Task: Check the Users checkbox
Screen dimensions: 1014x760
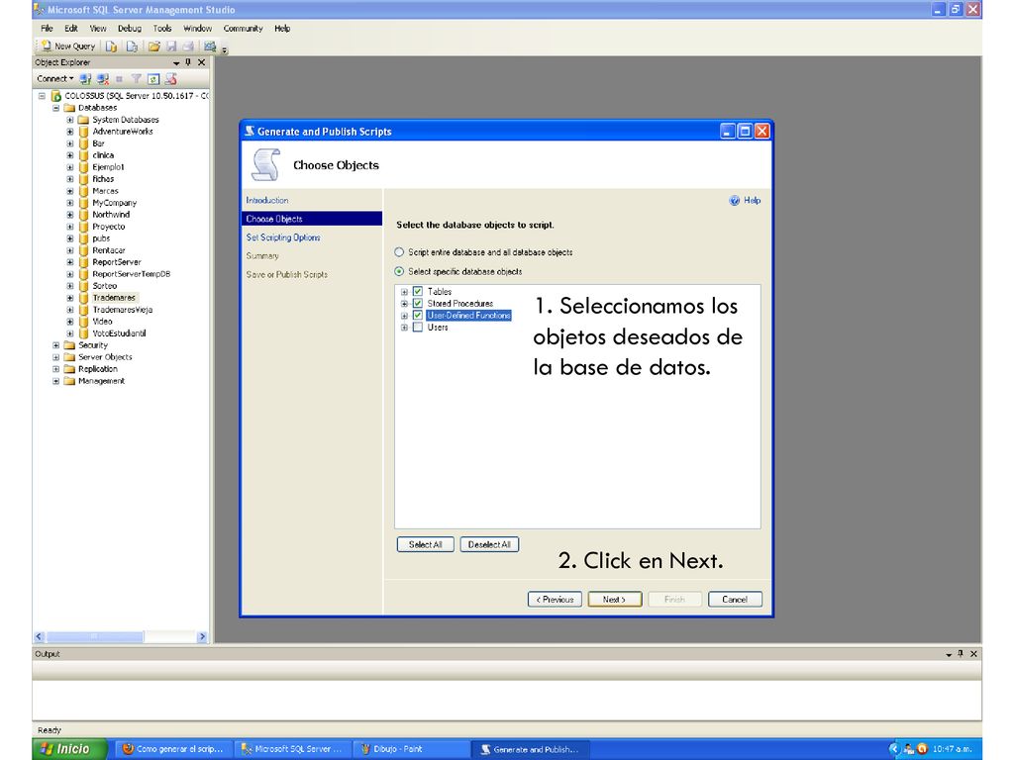Action: point(418,328)
